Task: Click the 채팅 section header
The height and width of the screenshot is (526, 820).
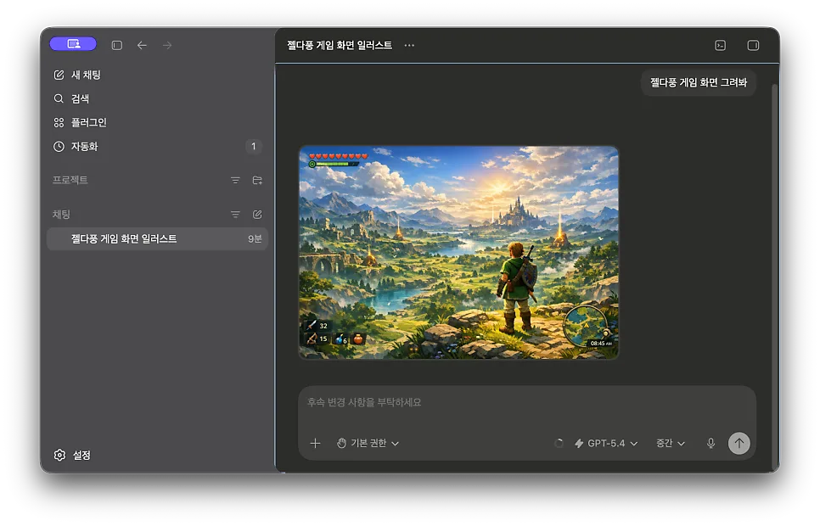Action: [61, 215]
